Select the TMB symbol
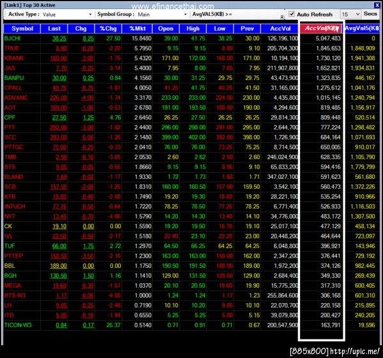 coord(10,157)
